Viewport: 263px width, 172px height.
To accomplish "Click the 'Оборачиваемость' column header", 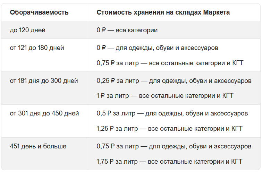I will (39, 12).
